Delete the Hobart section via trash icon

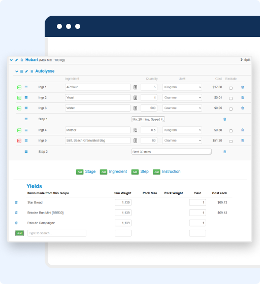click(x=22, y=60)
